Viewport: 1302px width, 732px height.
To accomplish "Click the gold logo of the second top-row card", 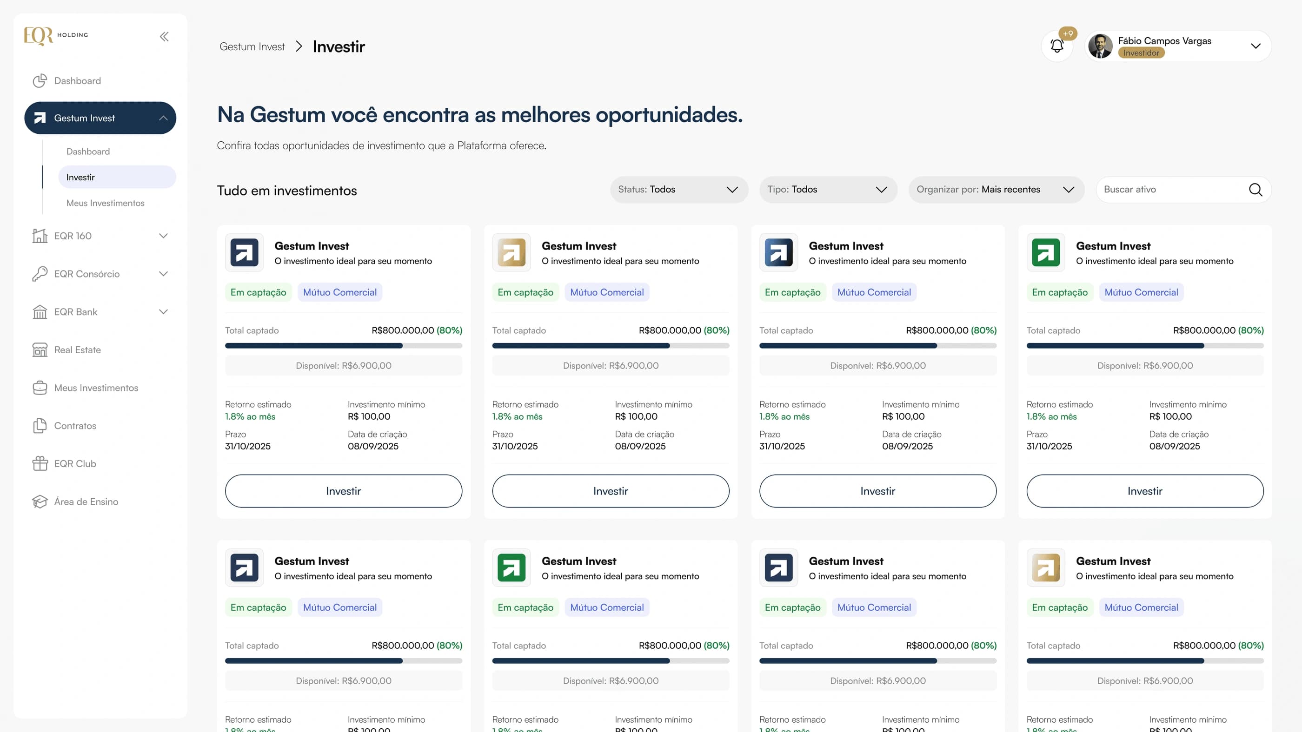I will [511, 252].
